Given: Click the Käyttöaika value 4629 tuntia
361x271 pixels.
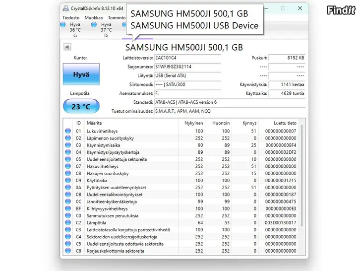Looking at the screenshot, I should (287, 93).
